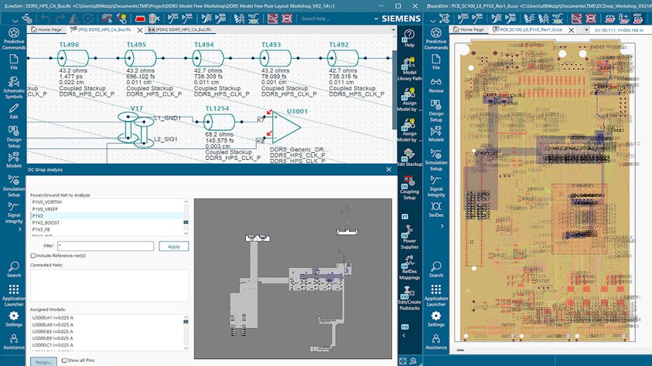Open Predictive Commands in LineSim left sidebar
Viewport: 652px width, 366px height.
click(14, 39)
